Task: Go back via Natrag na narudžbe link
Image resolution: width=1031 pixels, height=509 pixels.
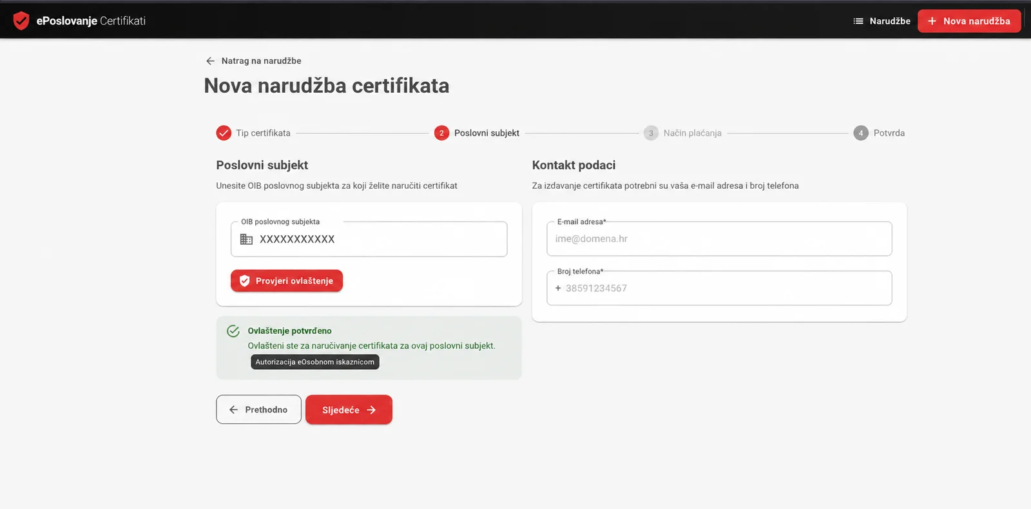Action: point(261,61)
